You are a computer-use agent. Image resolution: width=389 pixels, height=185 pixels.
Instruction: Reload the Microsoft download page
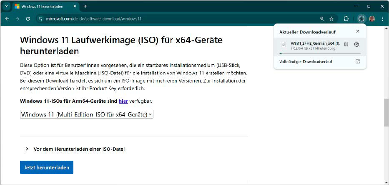[28, 19]
